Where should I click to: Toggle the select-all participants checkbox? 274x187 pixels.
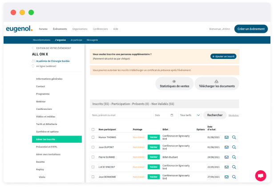coord(93,129)
